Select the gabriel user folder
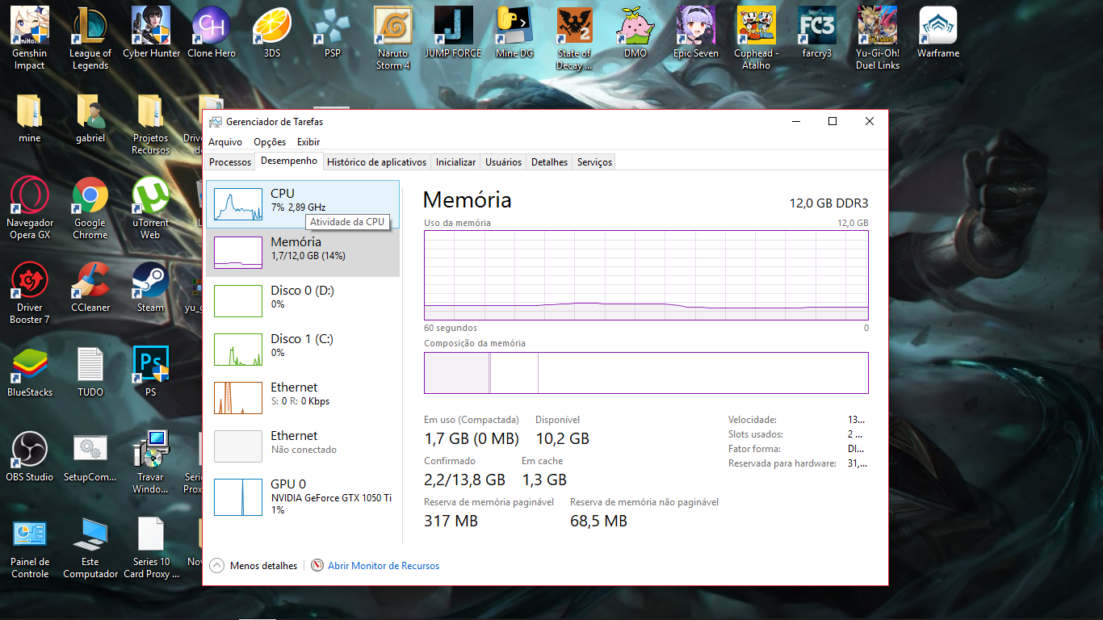The width and height of the screenshot is (1103, 620). pyautogui.click(x=90, y=118)
